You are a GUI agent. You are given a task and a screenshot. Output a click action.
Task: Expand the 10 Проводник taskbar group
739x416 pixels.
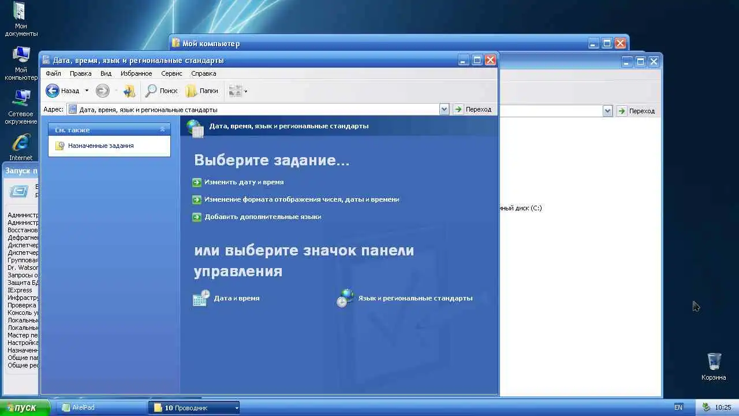pos(194,407)
